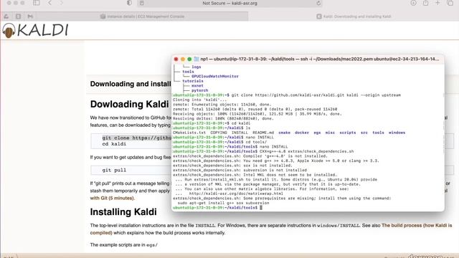Go forward using the Safari forward arrow
This screenshot has width=459, height=258.
pyautogui.click(x=61, y=3)
